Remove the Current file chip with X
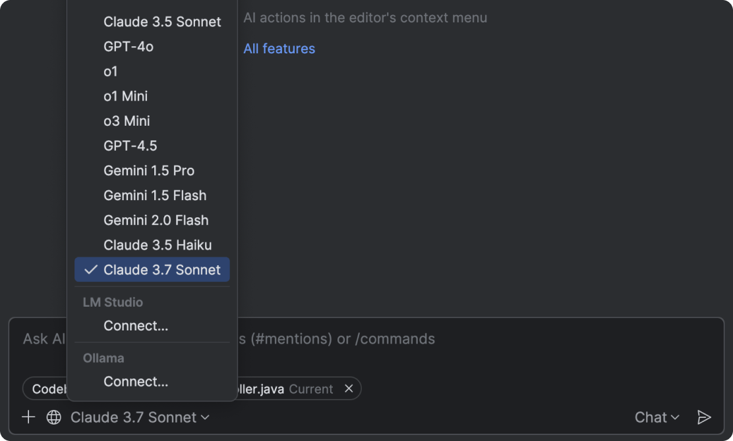The image size is (733, 441). (x=349, y=388)
